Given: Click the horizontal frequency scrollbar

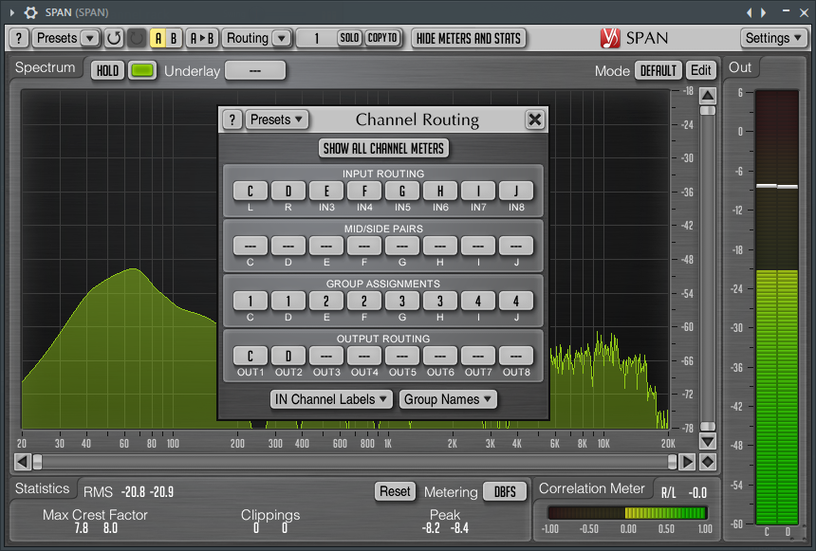Looking at the screenshot, I should click(x=355, y=462).
